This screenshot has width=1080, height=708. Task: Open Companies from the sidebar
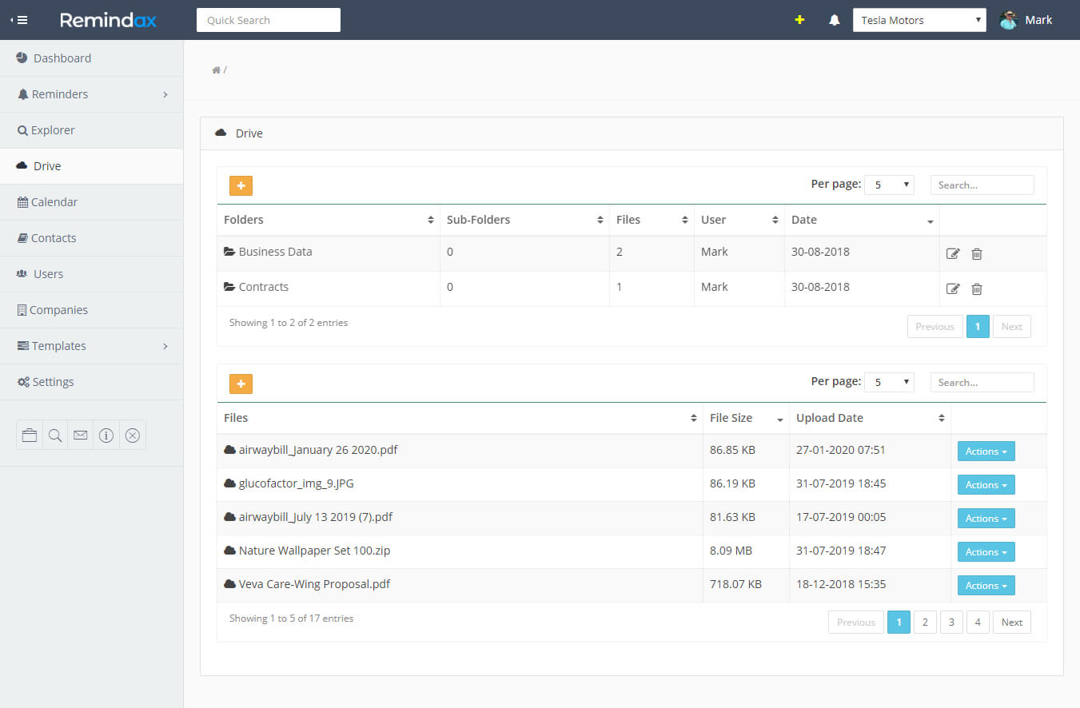[91, 310]
